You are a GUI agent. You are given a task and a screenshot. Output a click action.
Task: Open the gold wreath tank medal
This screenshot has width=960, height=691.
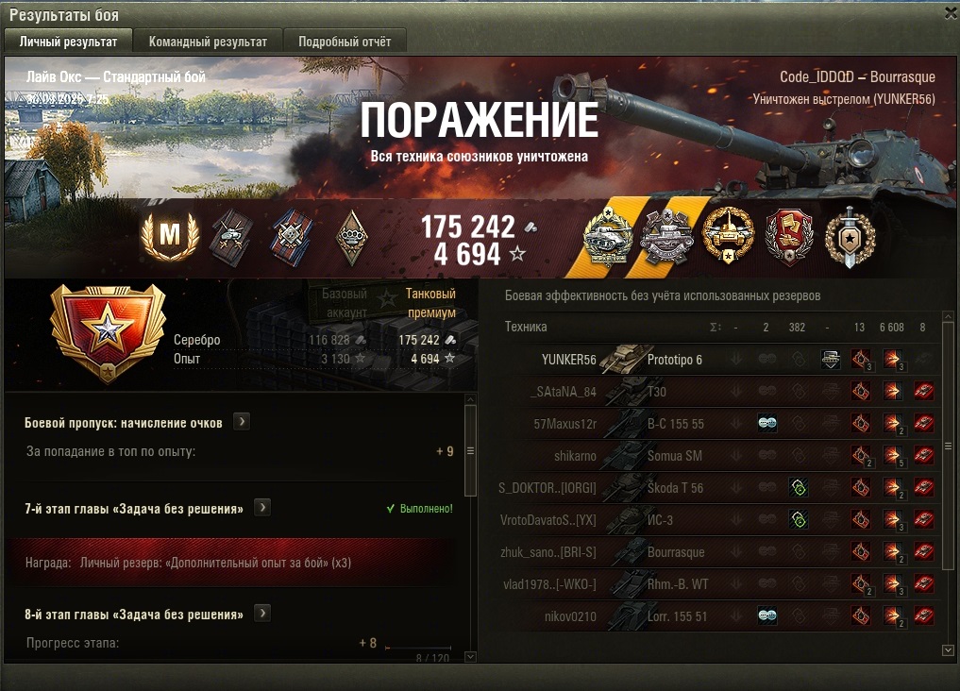[728, 235]
